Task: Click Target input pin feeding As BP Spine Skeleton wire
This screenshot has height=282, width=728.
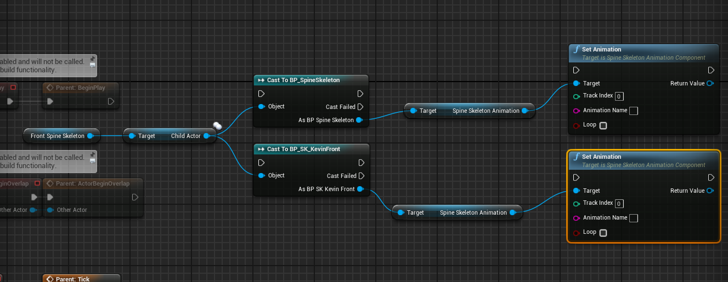Action: (x=413, y=111)
